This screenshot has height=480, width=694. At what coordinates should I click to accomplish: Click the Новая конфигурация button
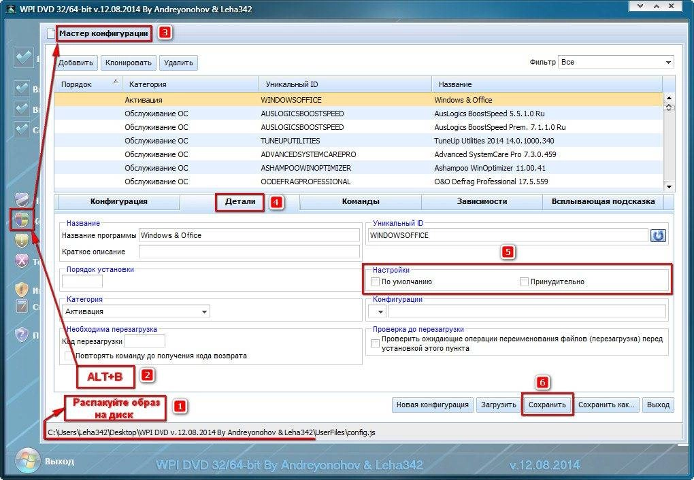(433, 405)
